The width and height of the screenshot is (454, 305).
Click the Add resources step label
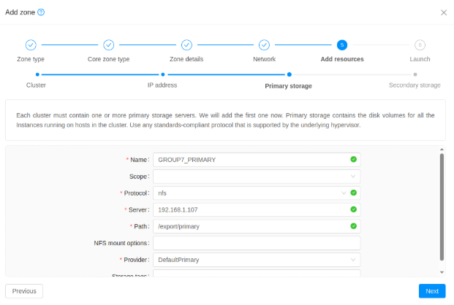pyautogui.click(x=342, y=59)
